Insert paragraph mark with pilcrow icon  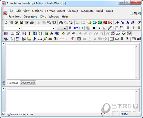72,39
